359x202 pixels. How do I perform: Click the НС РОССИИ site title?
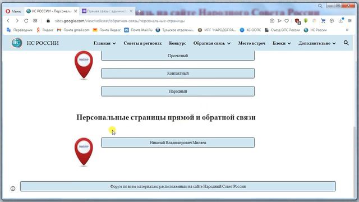click(43, 43)
